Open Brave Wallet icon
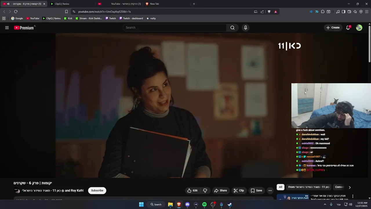 [349, 12]
